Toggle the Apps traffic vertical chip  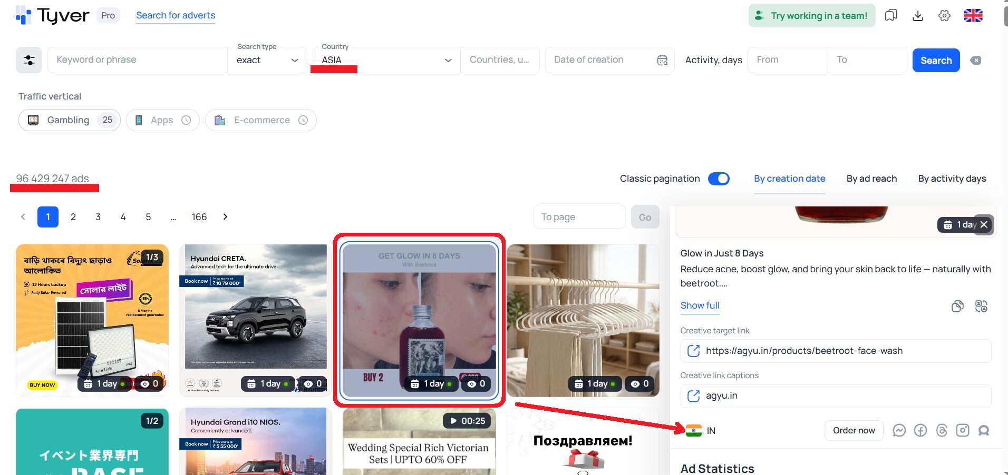162,120
